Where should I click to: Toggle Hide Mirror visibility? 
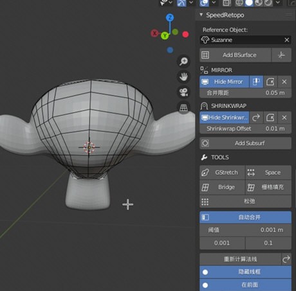click(x=225, y=82)
